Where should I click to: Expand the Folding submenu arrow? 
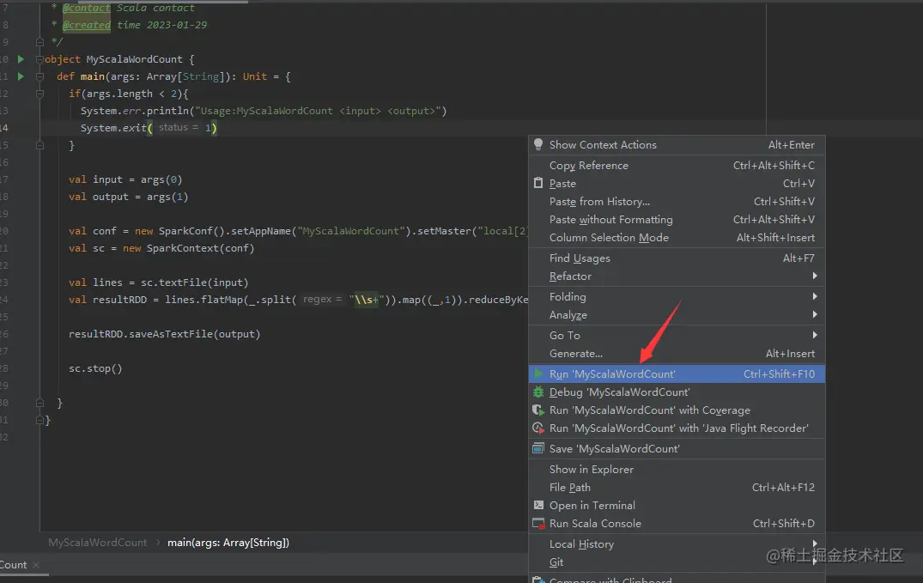pyautogui.click(x=815, y=297)
